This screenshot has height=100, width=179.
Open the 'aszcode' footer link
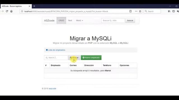(52, 89)
